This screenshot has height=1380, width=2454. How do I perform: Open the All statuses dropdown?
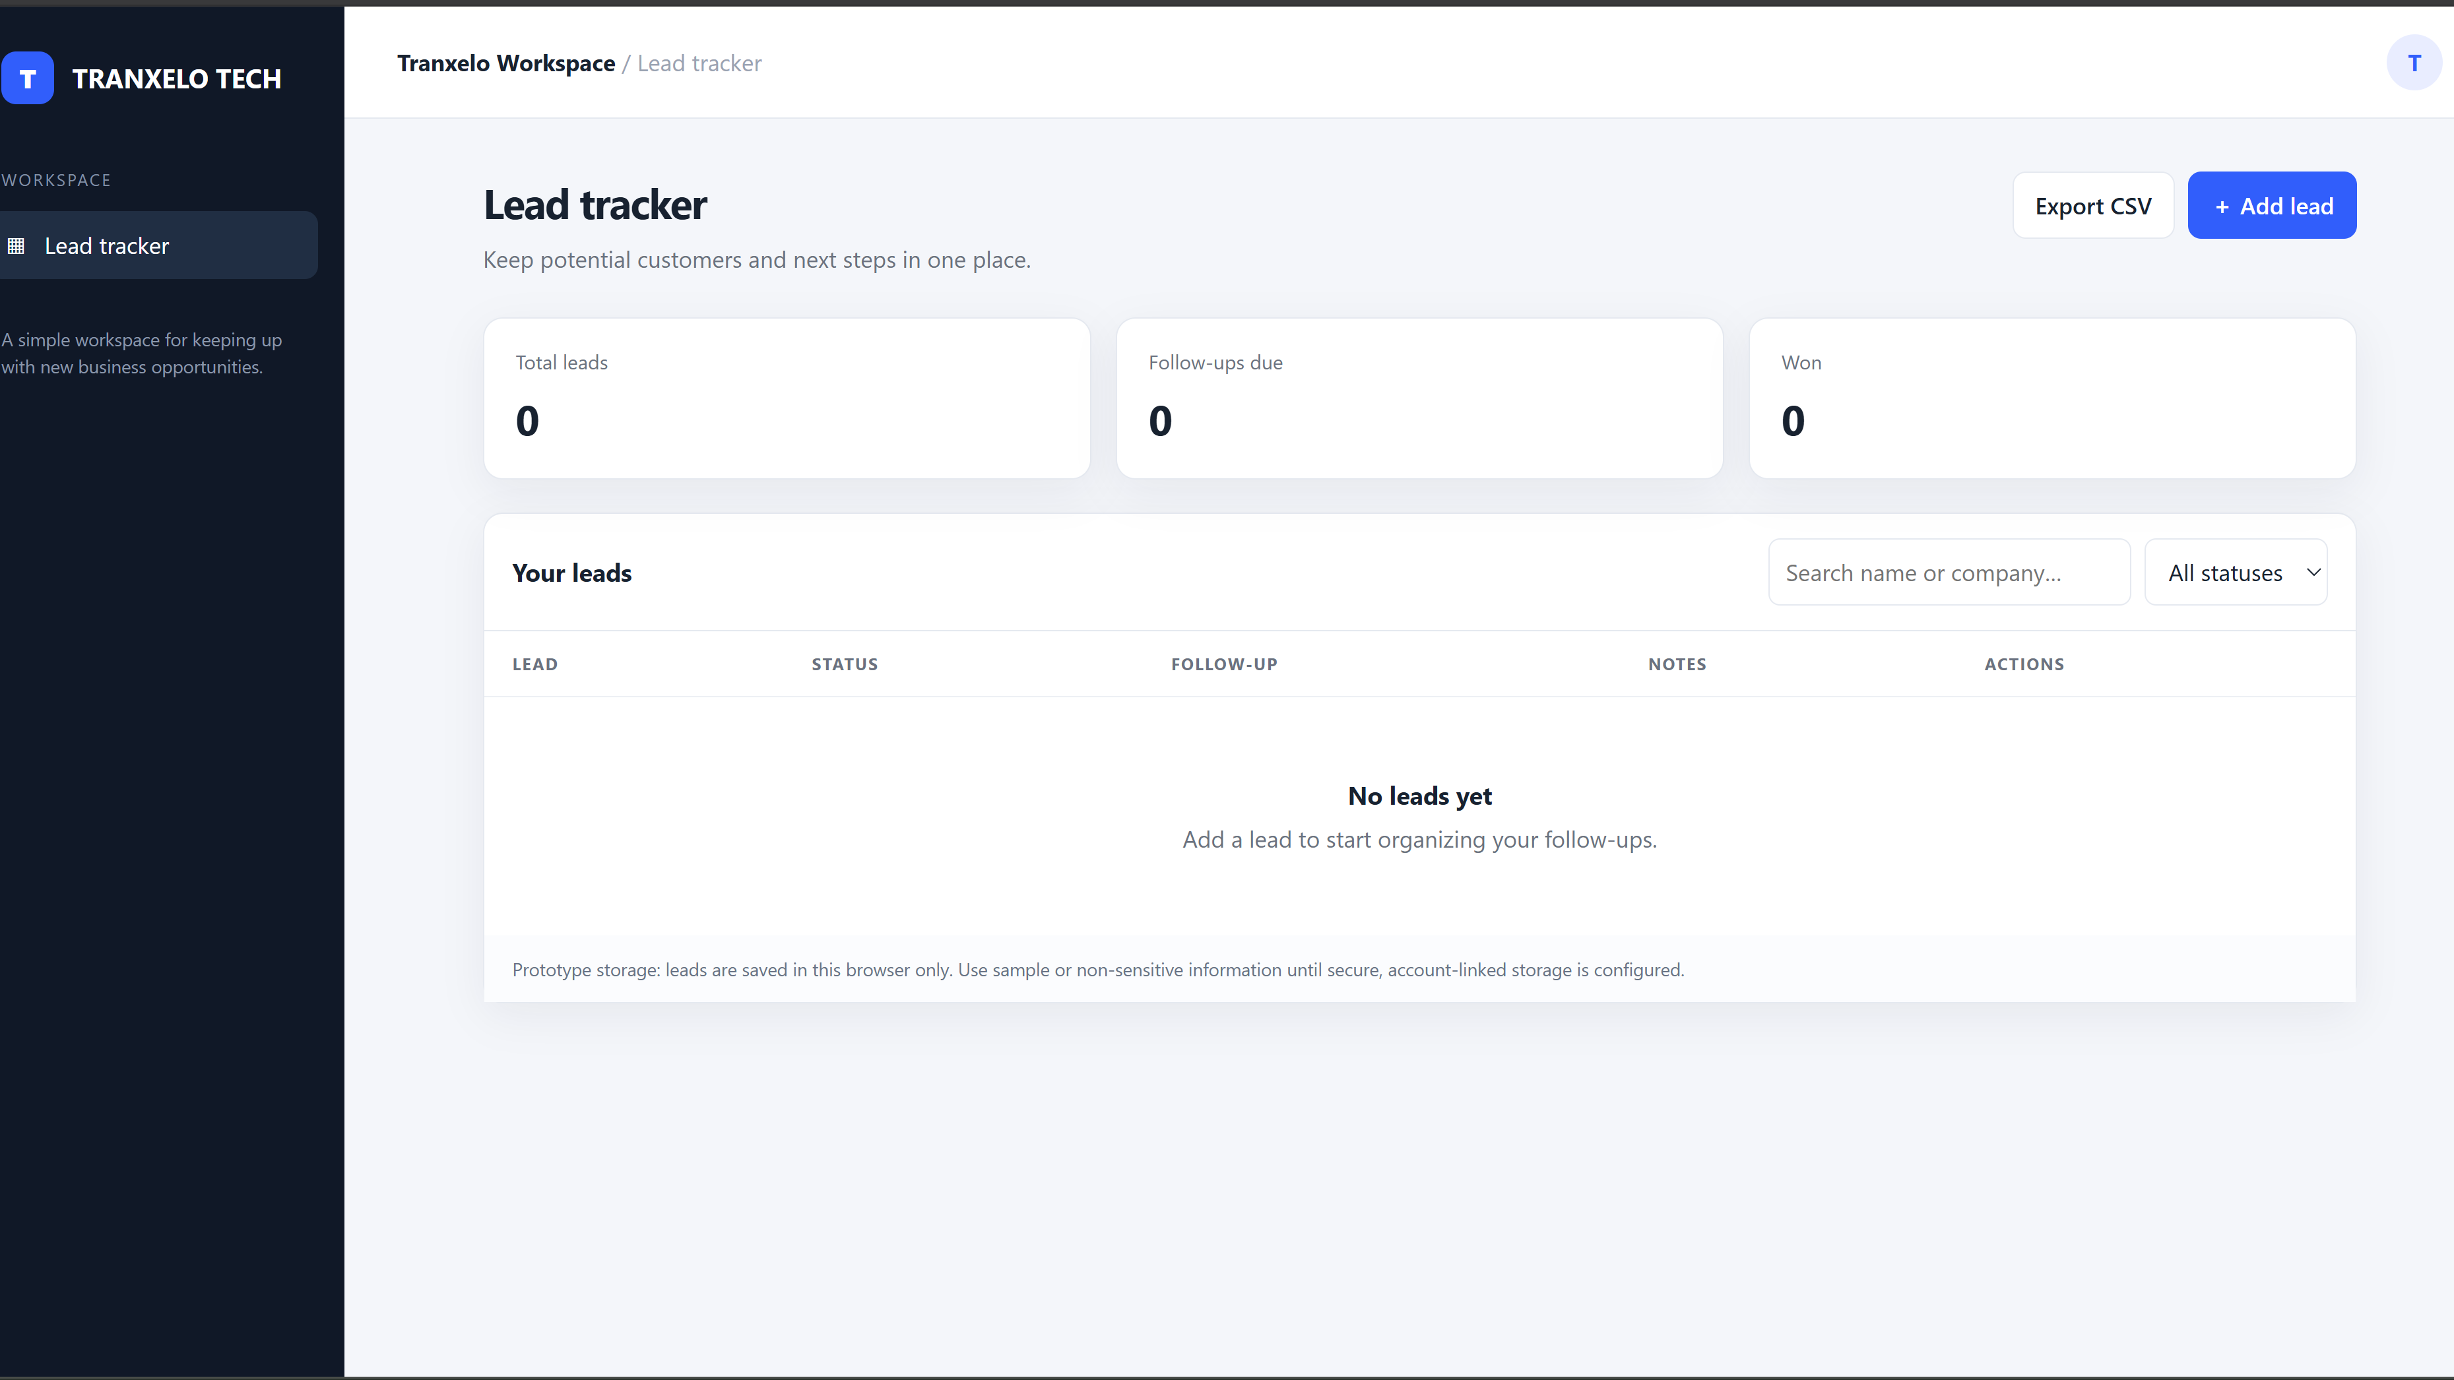coord(2236,573)
